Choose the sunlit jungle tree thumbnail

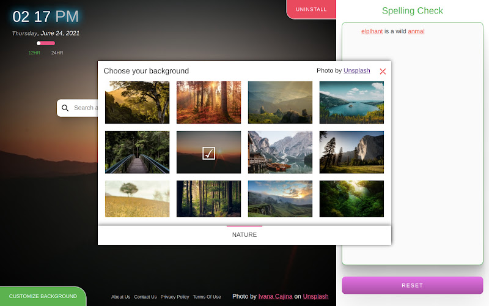point(137,102)
